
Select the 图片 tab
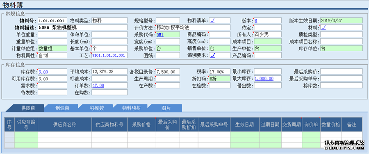pyautogui.click(x=166, y=108)
